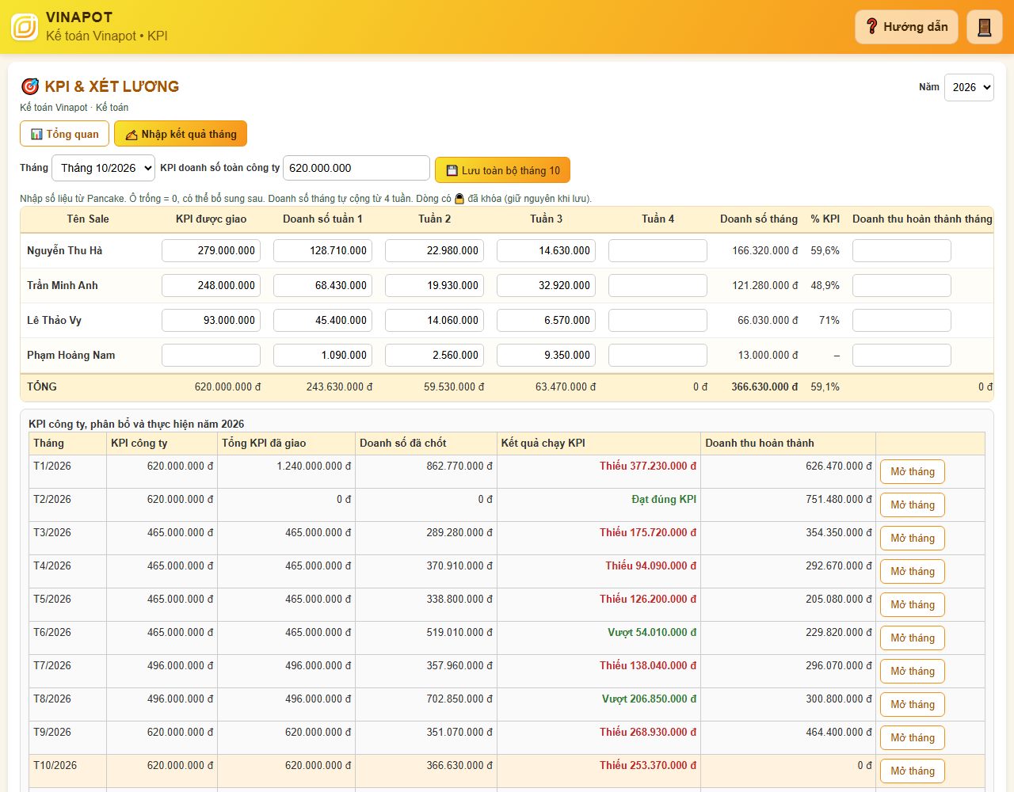The height and width of the screenshot is (792, 1014).
Task: Click Mở tháng for T9/2026
Action: pos(912,738)
